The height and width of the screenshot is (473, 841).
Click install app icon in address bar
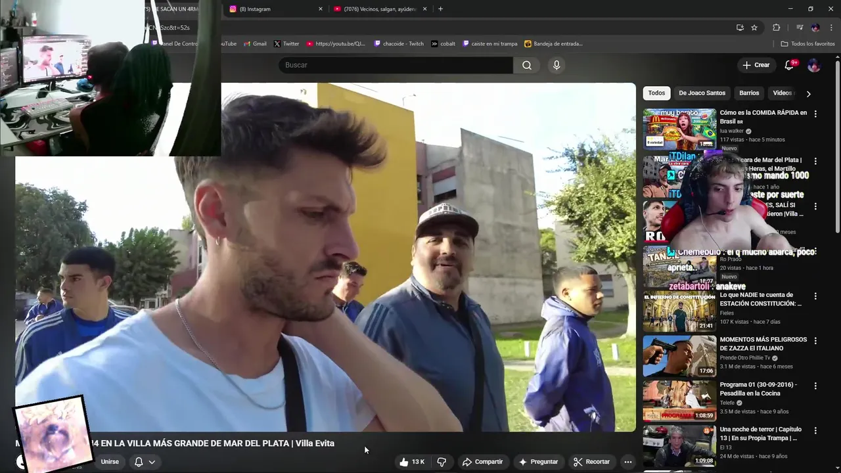tap(740, 28)
